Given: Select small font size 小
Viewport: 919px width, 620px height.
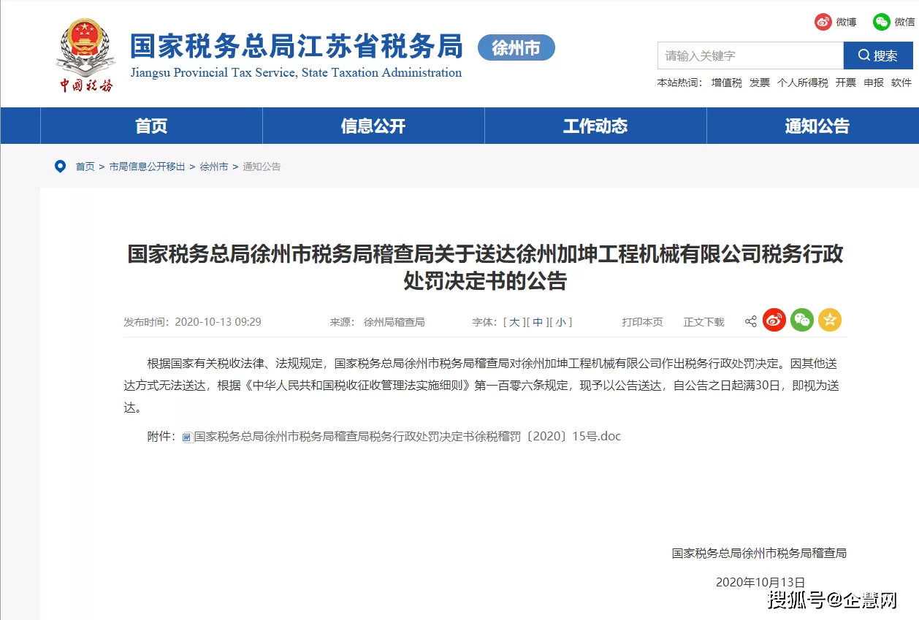Looking at the screenshot, I should (x=560, y=322).
